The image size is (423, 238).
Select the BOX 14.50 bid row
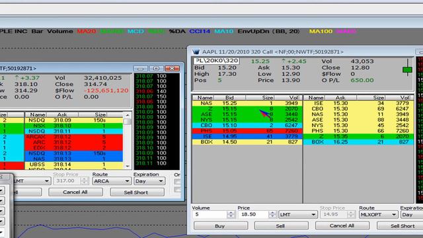247,142
